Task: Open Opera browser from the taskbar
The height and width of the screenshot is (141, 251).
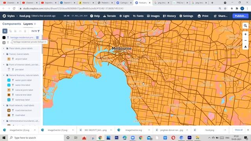Action: pyautogui.click(x=173, y=137)
